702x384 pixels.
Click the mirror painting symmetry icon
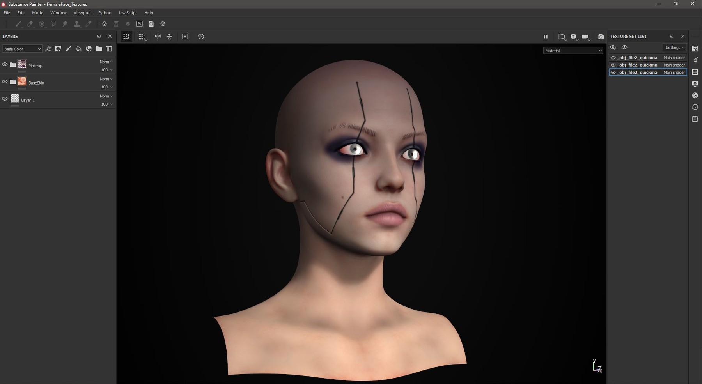(x=158, y=36)
